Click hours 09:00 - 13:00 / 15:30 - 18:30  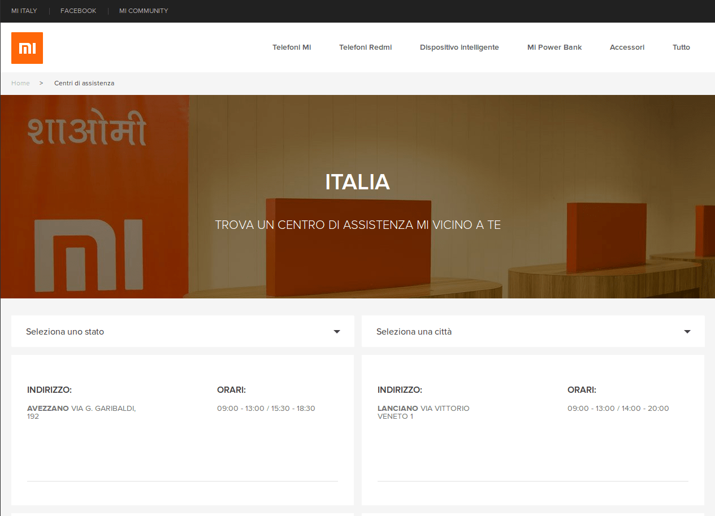(x=266, y=408)
